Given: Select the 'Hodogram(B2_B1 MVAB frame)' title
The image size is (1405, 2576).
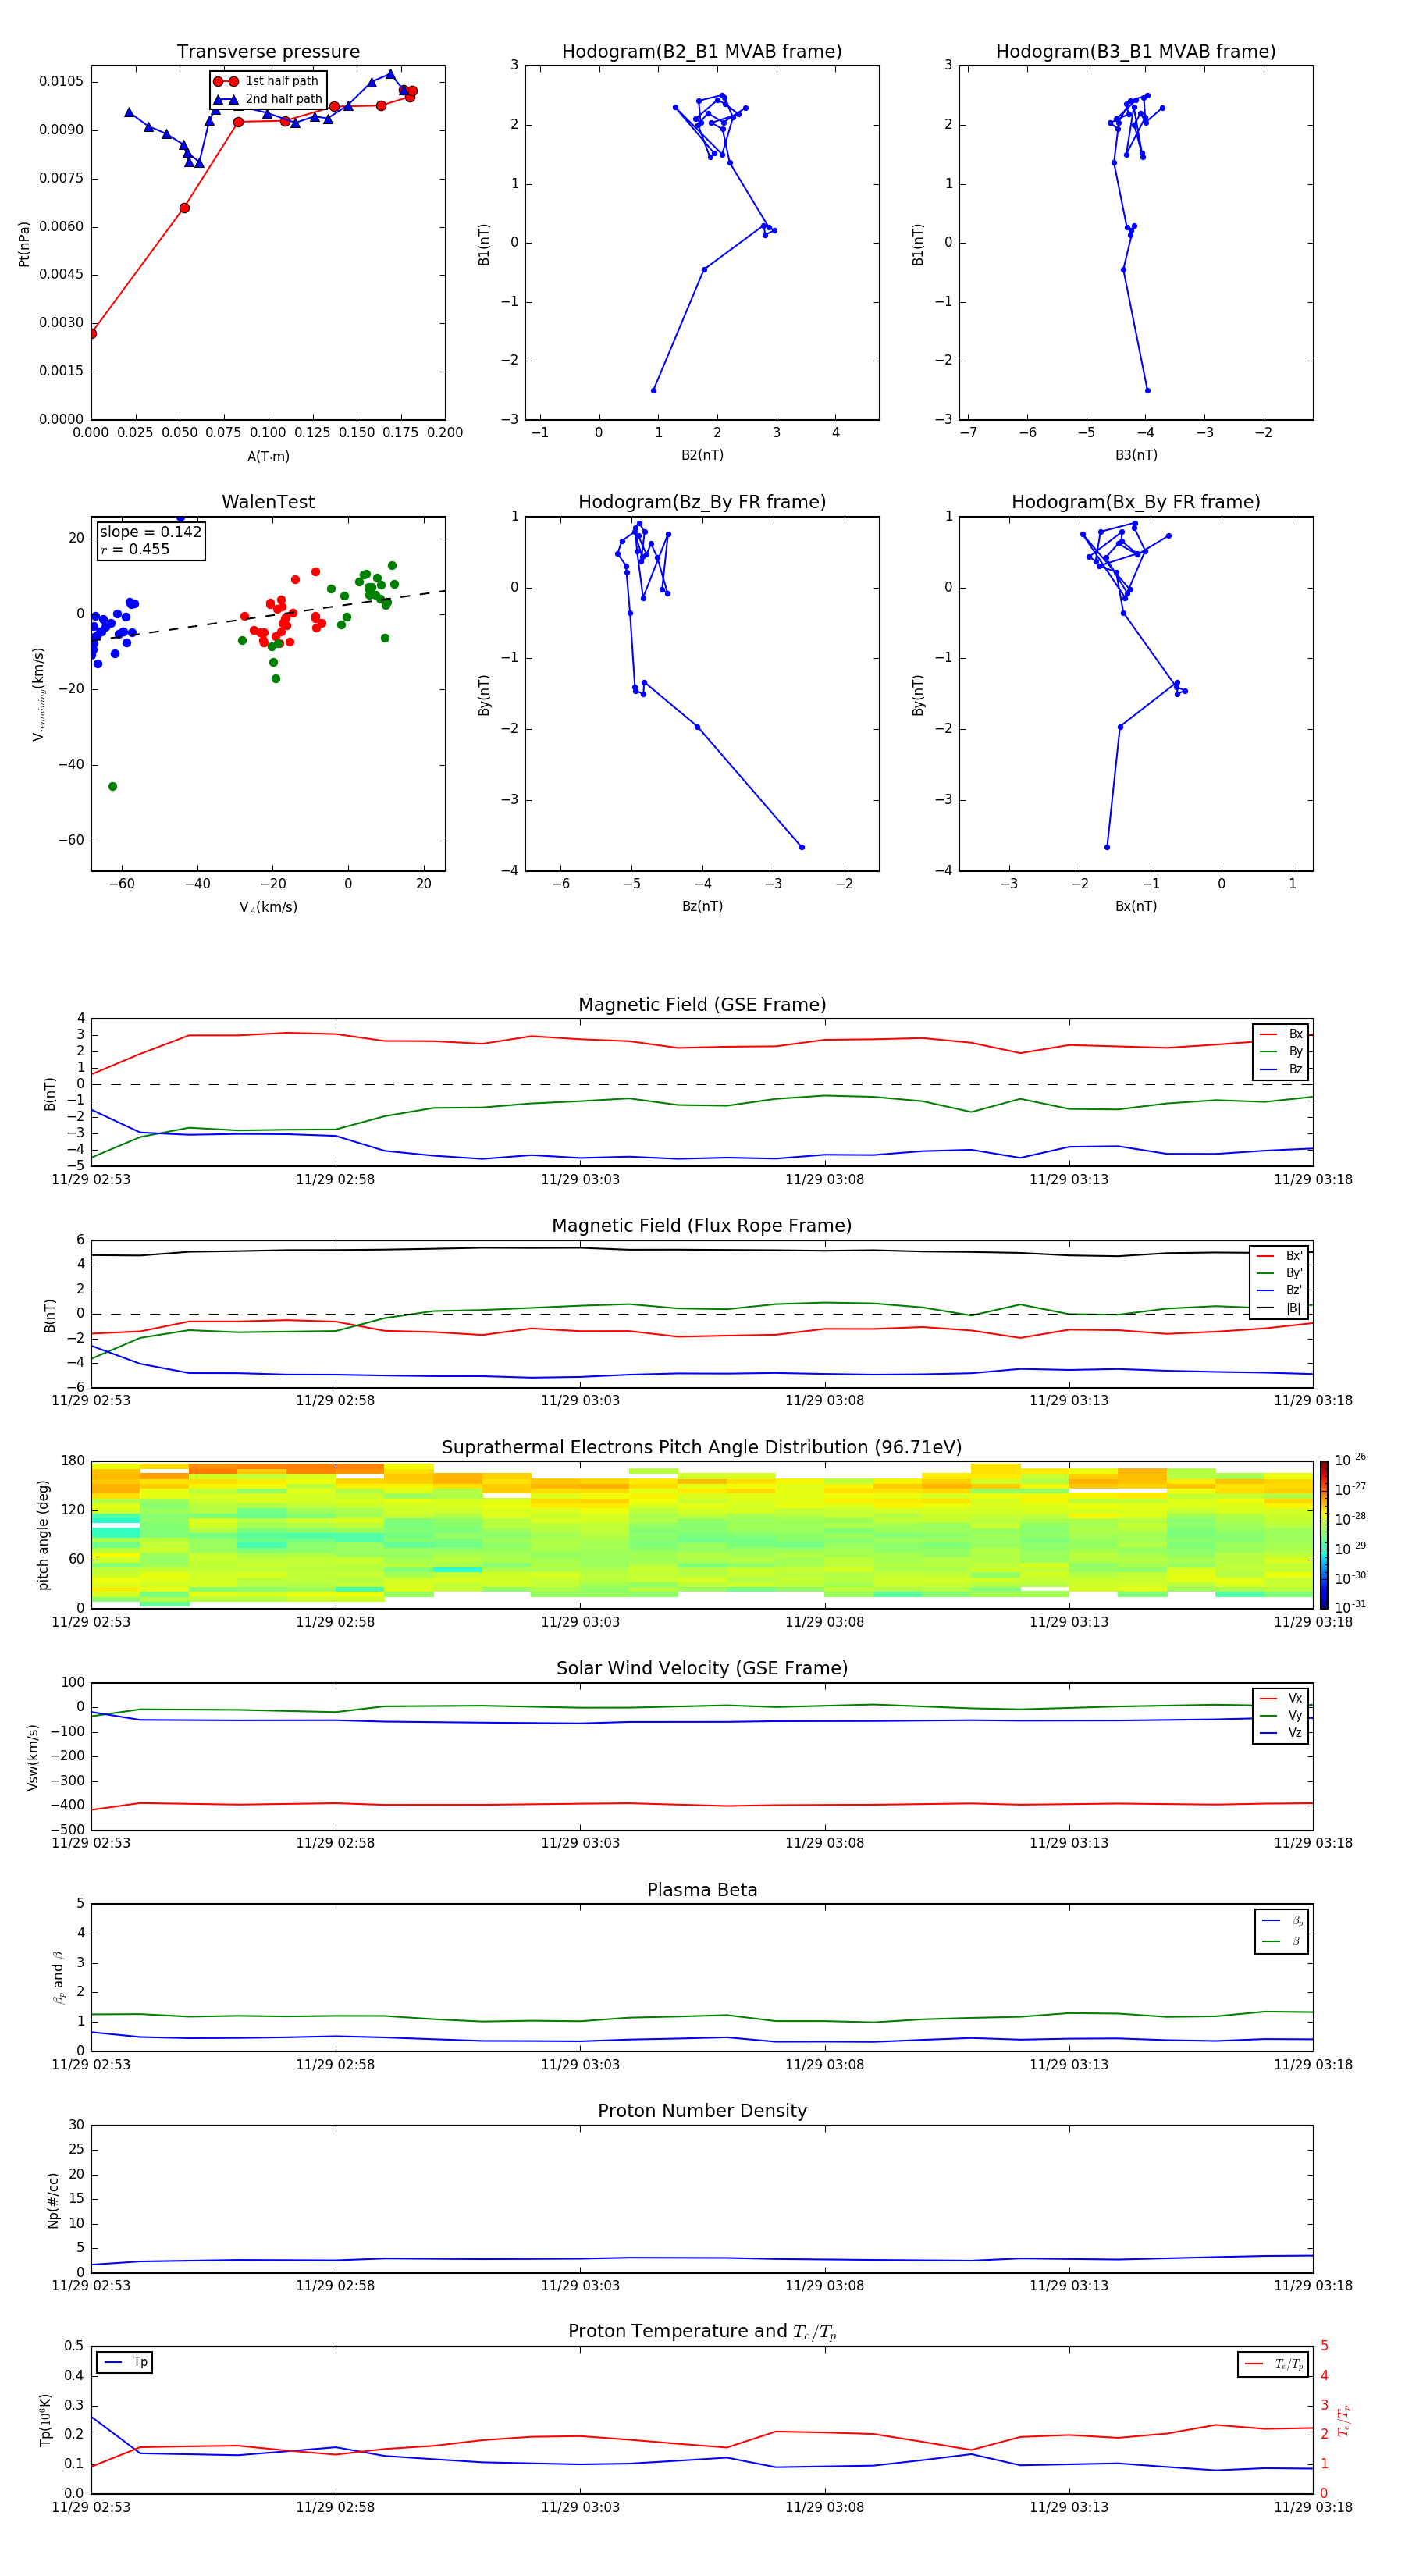Looking at the screenshot, I should pos(702,51).
